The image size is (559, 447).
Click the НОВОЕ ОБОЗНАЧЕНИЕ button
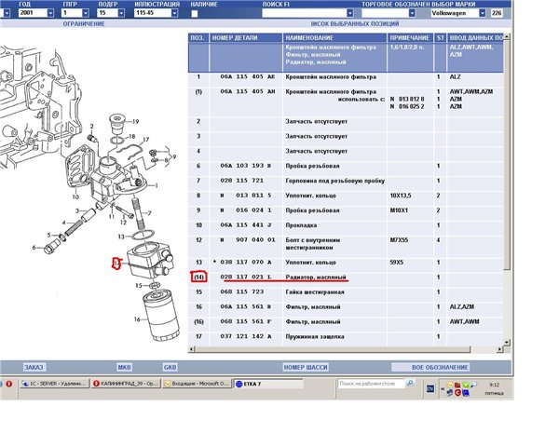[x=431, y=367]
